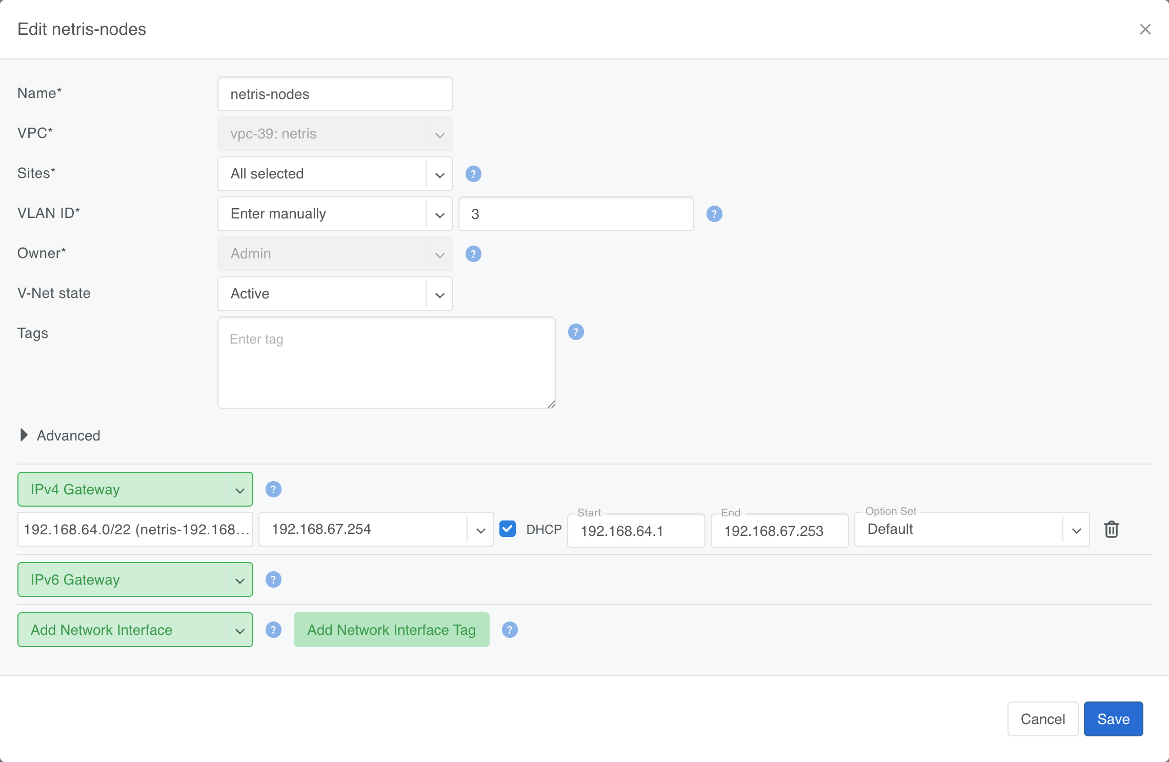1169x762 pixels.
Task: Click the help icon next to IPv4 Gateway
Action: 273,489
